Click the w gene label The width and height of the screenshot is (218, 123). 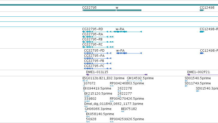(x=117, y=8)
